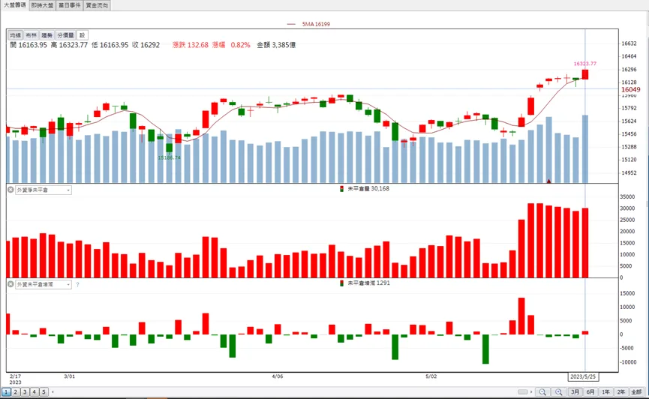Screen dimensions: 649x399
Task: Click the 16323.77 high price label
Action: 584,64
